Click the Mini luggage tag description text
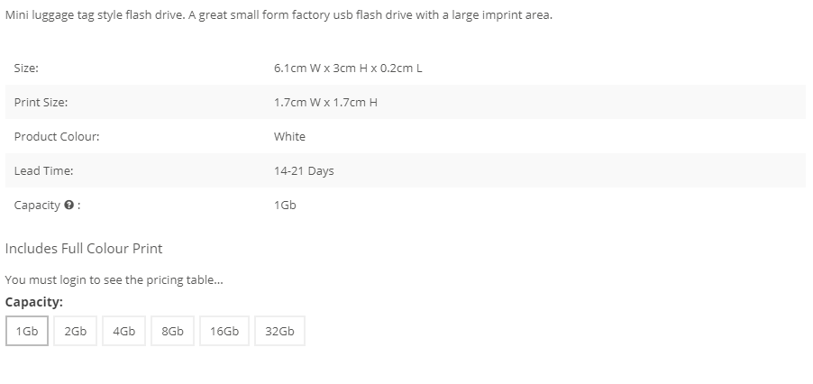813x384 pixels. (279, 15)
